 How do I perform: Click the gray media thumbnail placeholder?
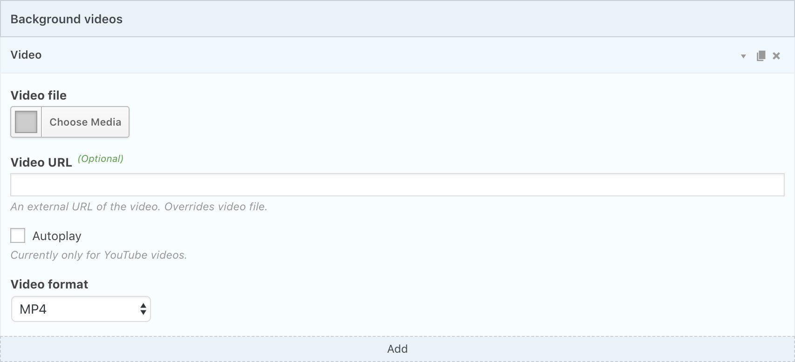click(26, 122)
